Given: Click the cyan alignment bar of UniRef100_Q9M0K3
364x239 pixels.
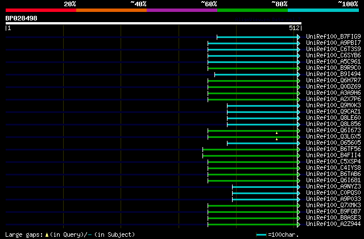Looking at the screenshot, I should (263, 106).
